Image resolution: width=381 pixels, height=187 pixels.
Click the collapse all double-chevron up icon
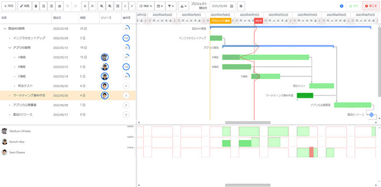click(92, 6)
